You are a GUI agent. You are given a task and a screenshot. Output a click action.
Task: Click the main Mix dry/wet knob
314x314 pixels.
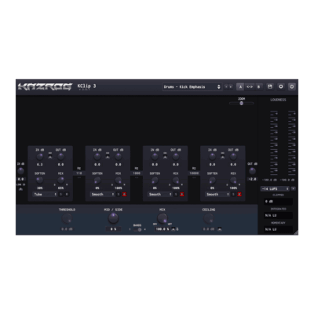162,218
